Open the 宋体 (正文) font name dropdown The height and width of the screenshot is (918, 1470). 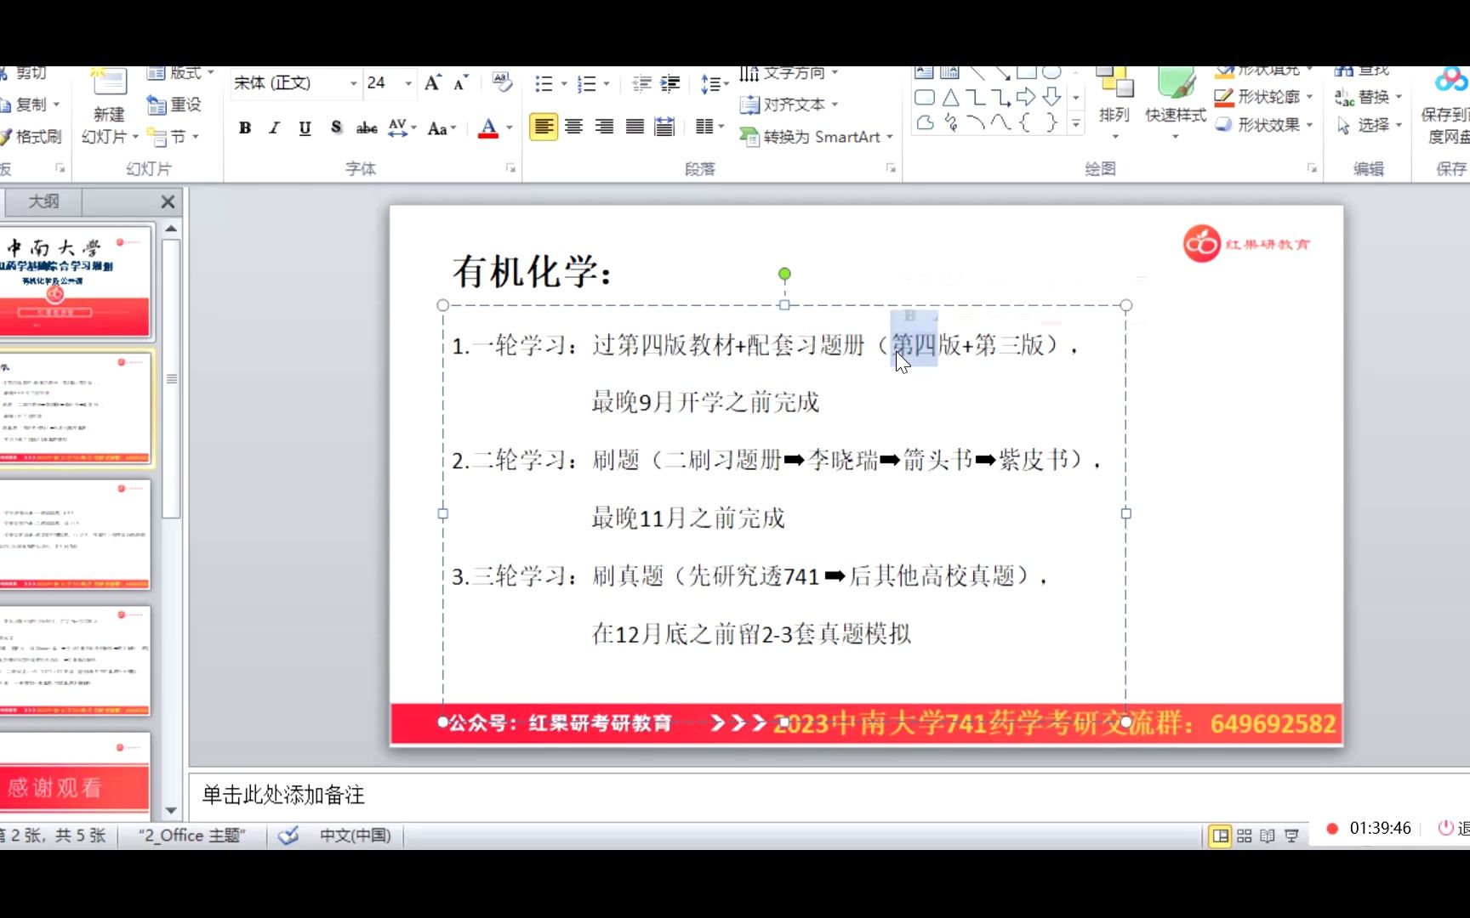(353, 83)
